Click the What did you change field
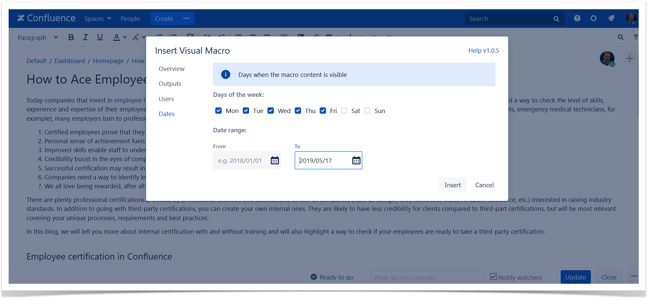The image size is (650, 300). tap(427, 277)
